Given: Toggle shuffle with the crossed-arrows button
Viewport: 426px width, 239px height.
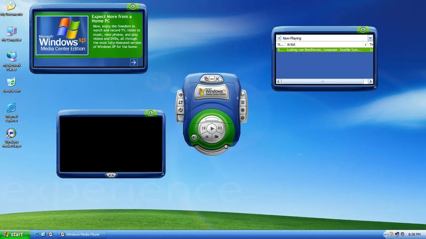Looking at the screenshot, I should [x=180, y=102].
